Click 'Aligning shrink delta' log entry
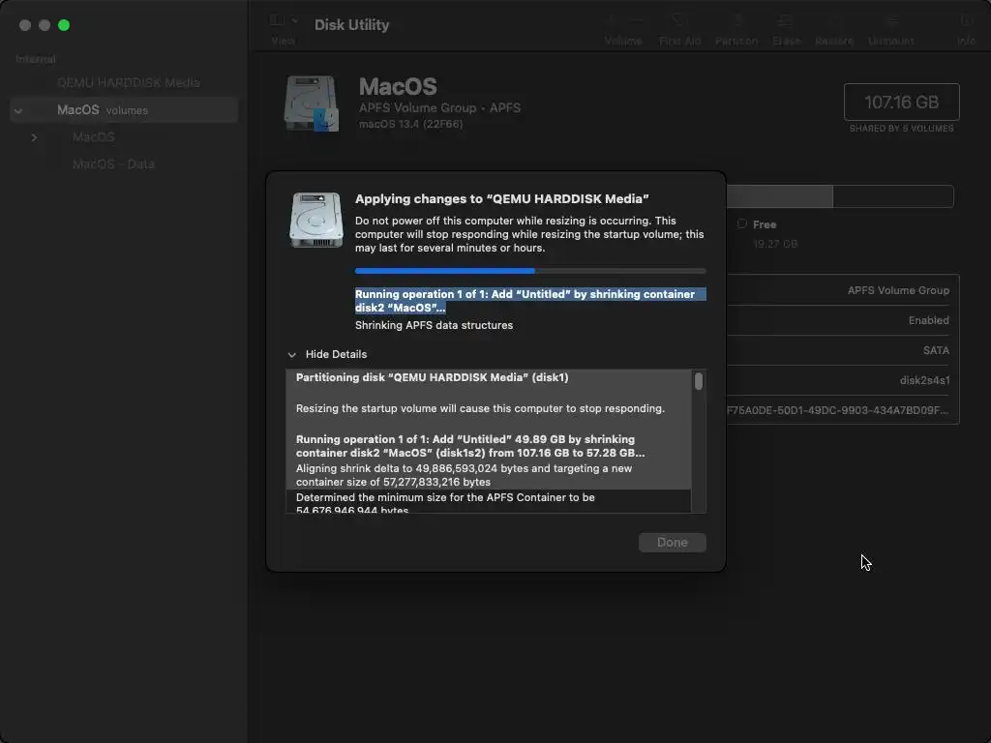Viewport: 991px width, 743px height. [x=464, y=475]
